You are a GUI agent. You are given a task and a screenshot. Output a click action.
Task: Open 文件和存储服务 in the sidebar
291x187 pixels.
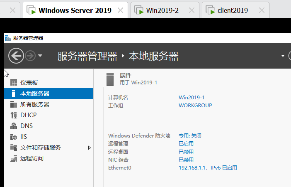point(48,148)
